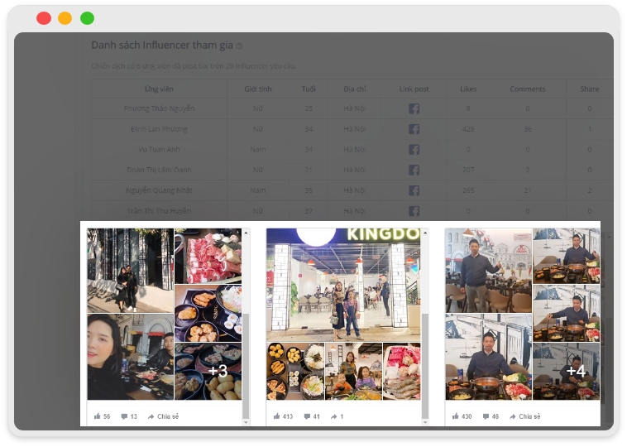This screenshot has width=627, height=447.
Task: Click the green maximize window button
Action: point(87,18)
